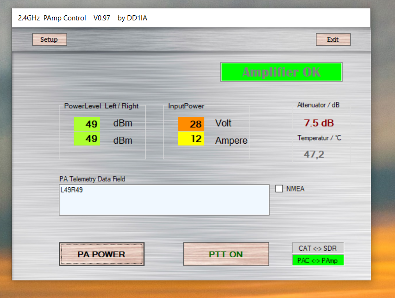Image resolution: width=395 pixels, height=298 pixels.
Task: Click the 2.4GHz PAmp Control window title
Action: click(x=82, y=18)
